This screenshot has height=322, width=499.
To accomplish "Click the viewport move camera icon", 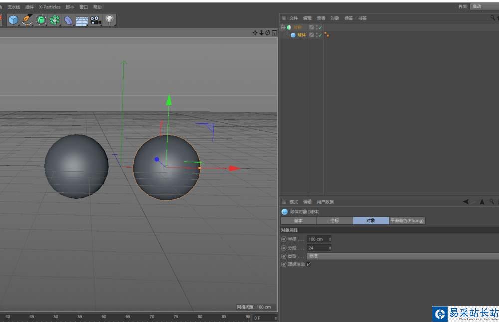I will 255,33.
